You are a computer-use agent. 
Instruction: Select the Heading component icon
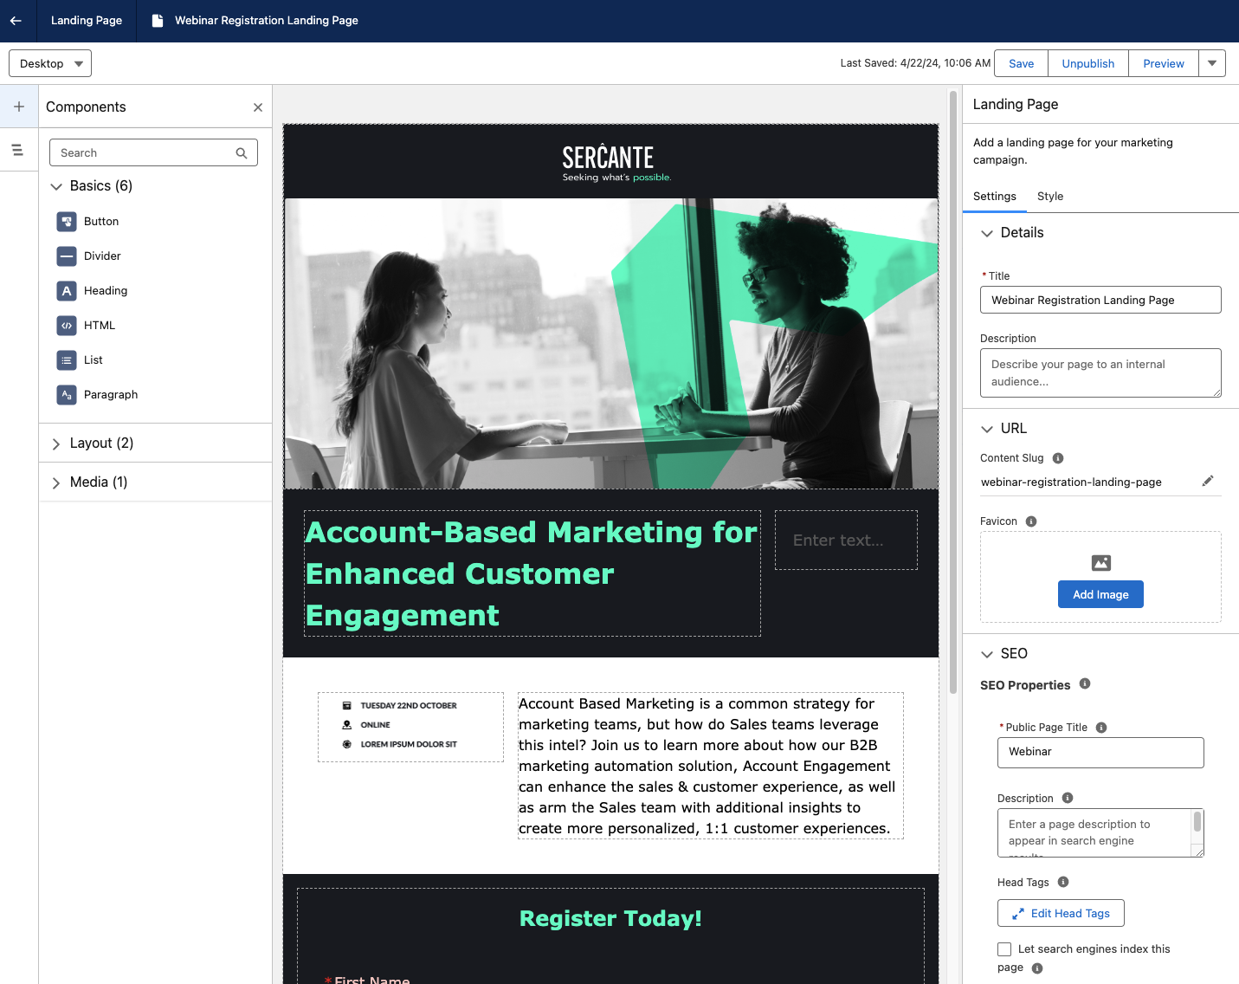(67, 291)
